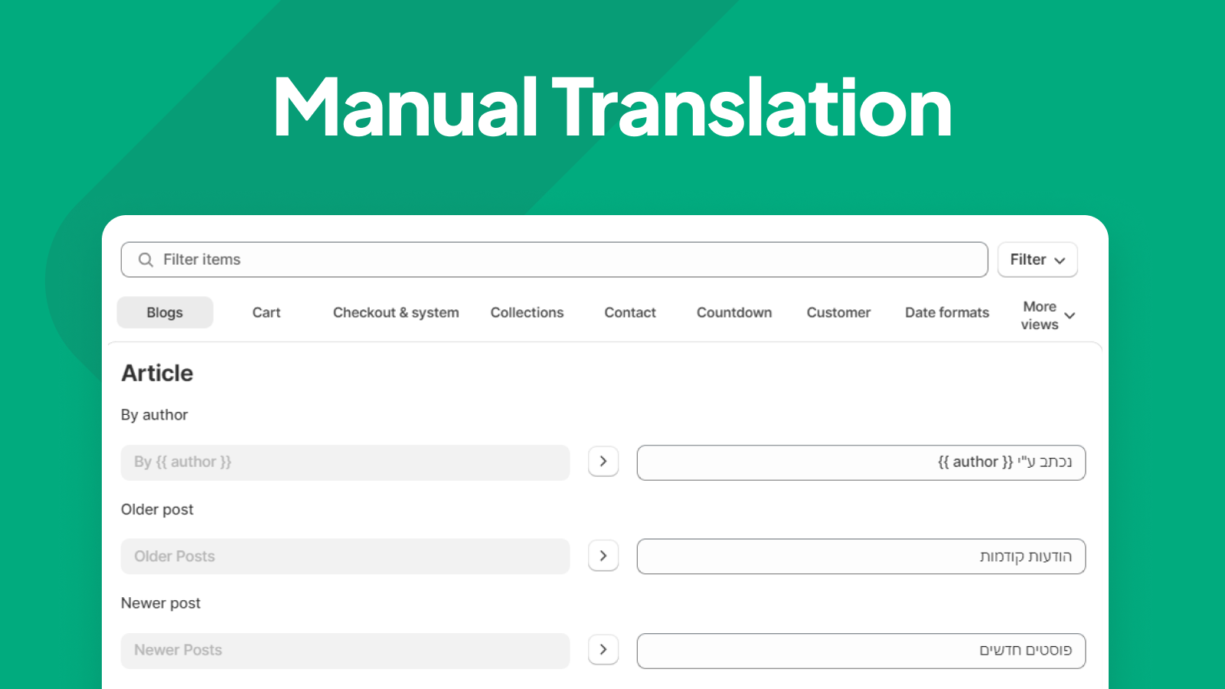The image size is (1225, 689).
Task: Select the Contact category
Action: [x=630, y=312]
